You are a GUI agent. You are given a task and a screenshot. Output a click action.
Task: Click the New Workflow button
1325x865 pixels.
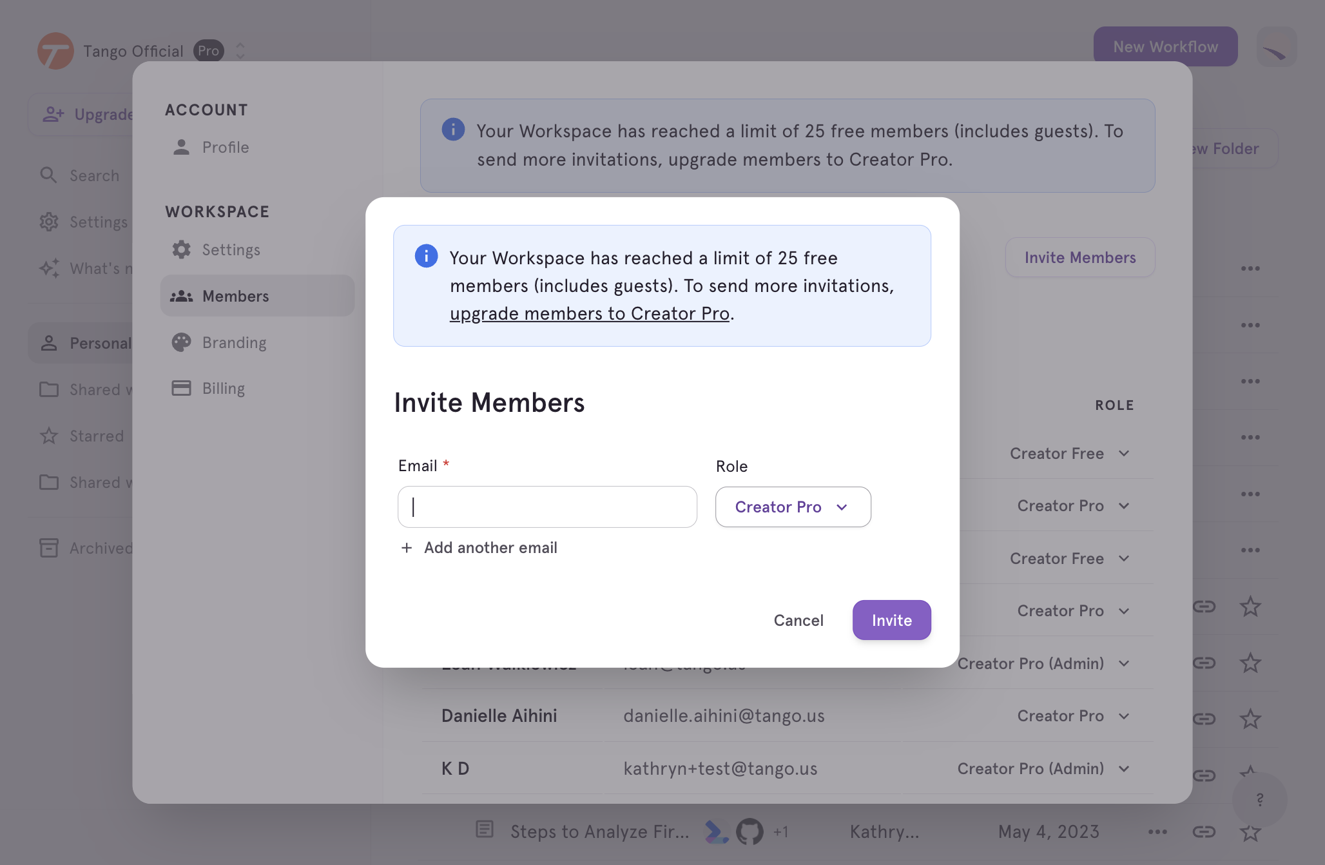coord(1165,46)
